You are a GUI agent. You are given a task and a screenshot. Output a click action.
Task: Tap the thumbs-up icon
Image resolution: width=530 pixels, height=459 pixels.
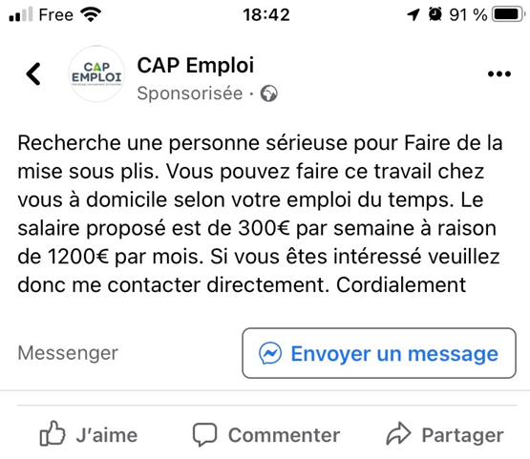click(x=53, y=433)
